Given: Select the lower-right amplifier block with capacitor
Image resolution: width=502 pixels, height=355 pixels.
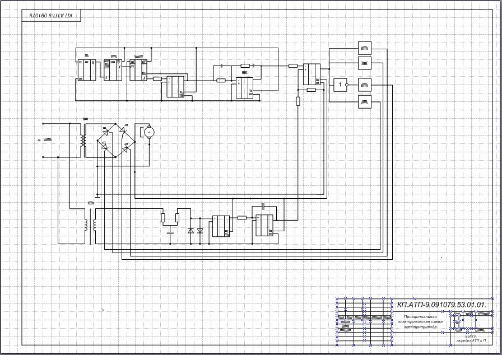Looking at the screenshot, I should click(264, 225).
